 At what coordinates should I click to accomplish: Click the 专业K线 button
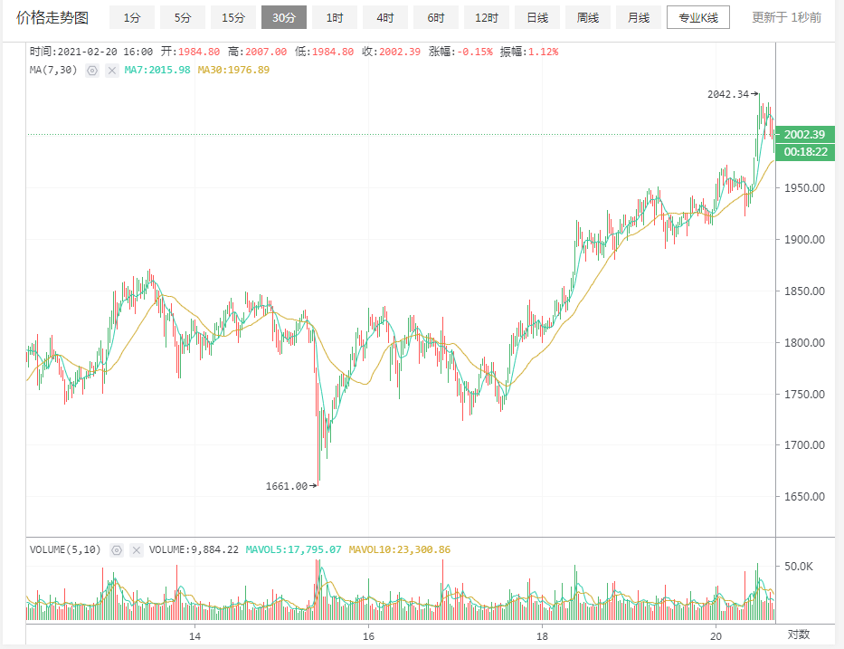[697, 17]
